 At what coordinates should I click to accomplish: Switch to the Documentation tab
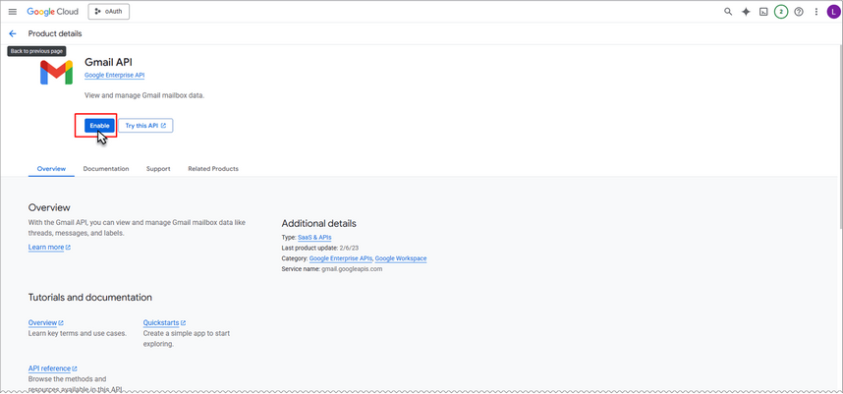(106, 168)
